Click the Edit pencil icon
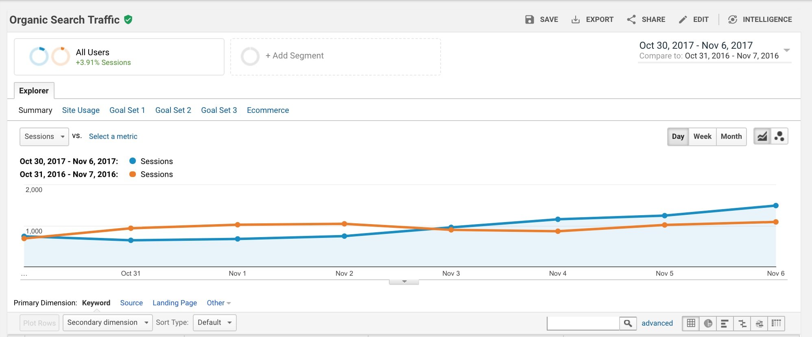This screenshot has height=337, width=812. pos(683,19)
